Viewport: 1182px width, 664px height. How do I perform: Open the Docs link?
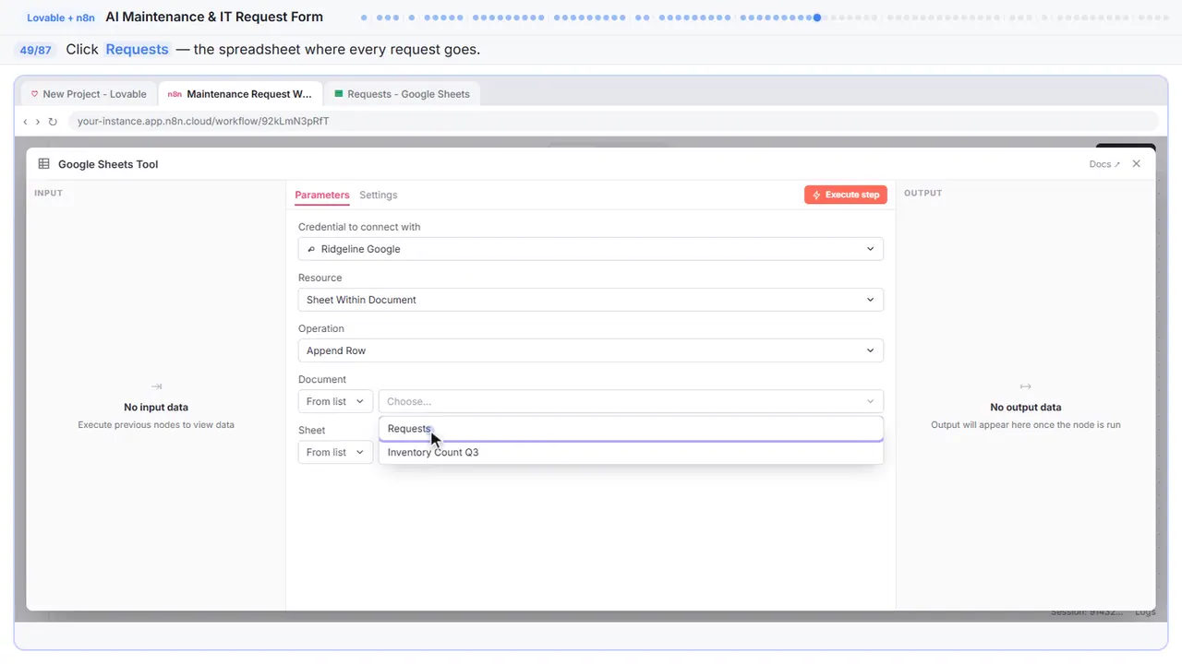pos(1104,164)
